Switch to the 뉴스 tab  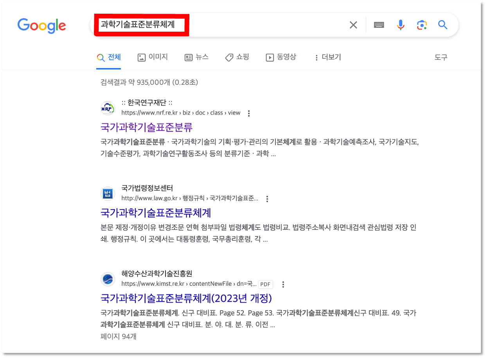[196, 57]
